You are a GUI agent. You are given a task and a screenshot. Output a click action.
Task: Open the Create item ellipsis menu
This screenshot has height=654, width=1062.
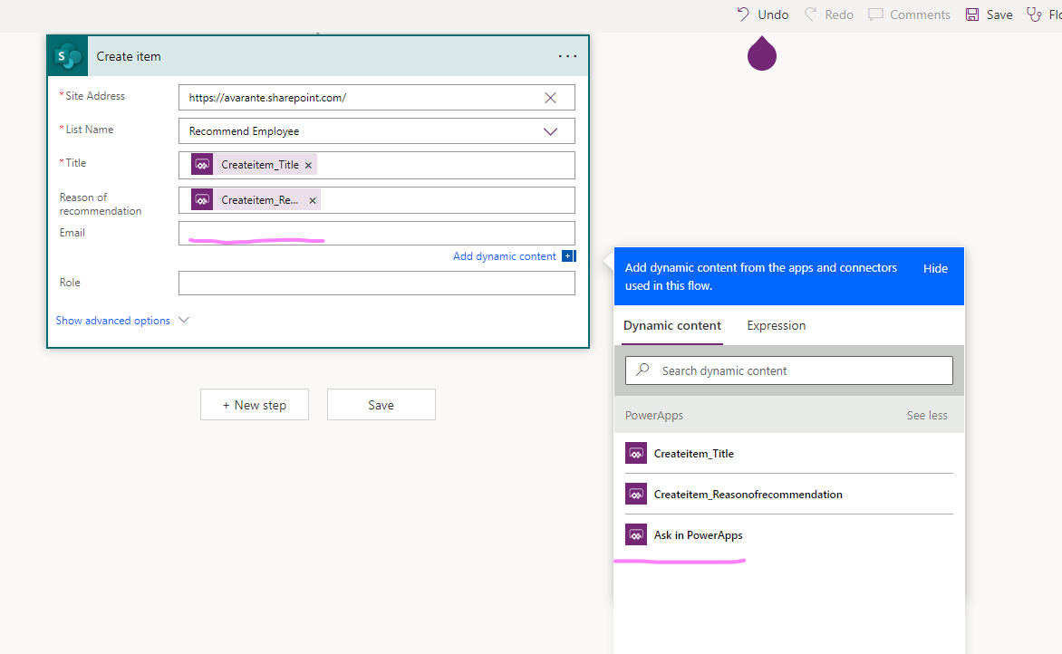[567, 56]
